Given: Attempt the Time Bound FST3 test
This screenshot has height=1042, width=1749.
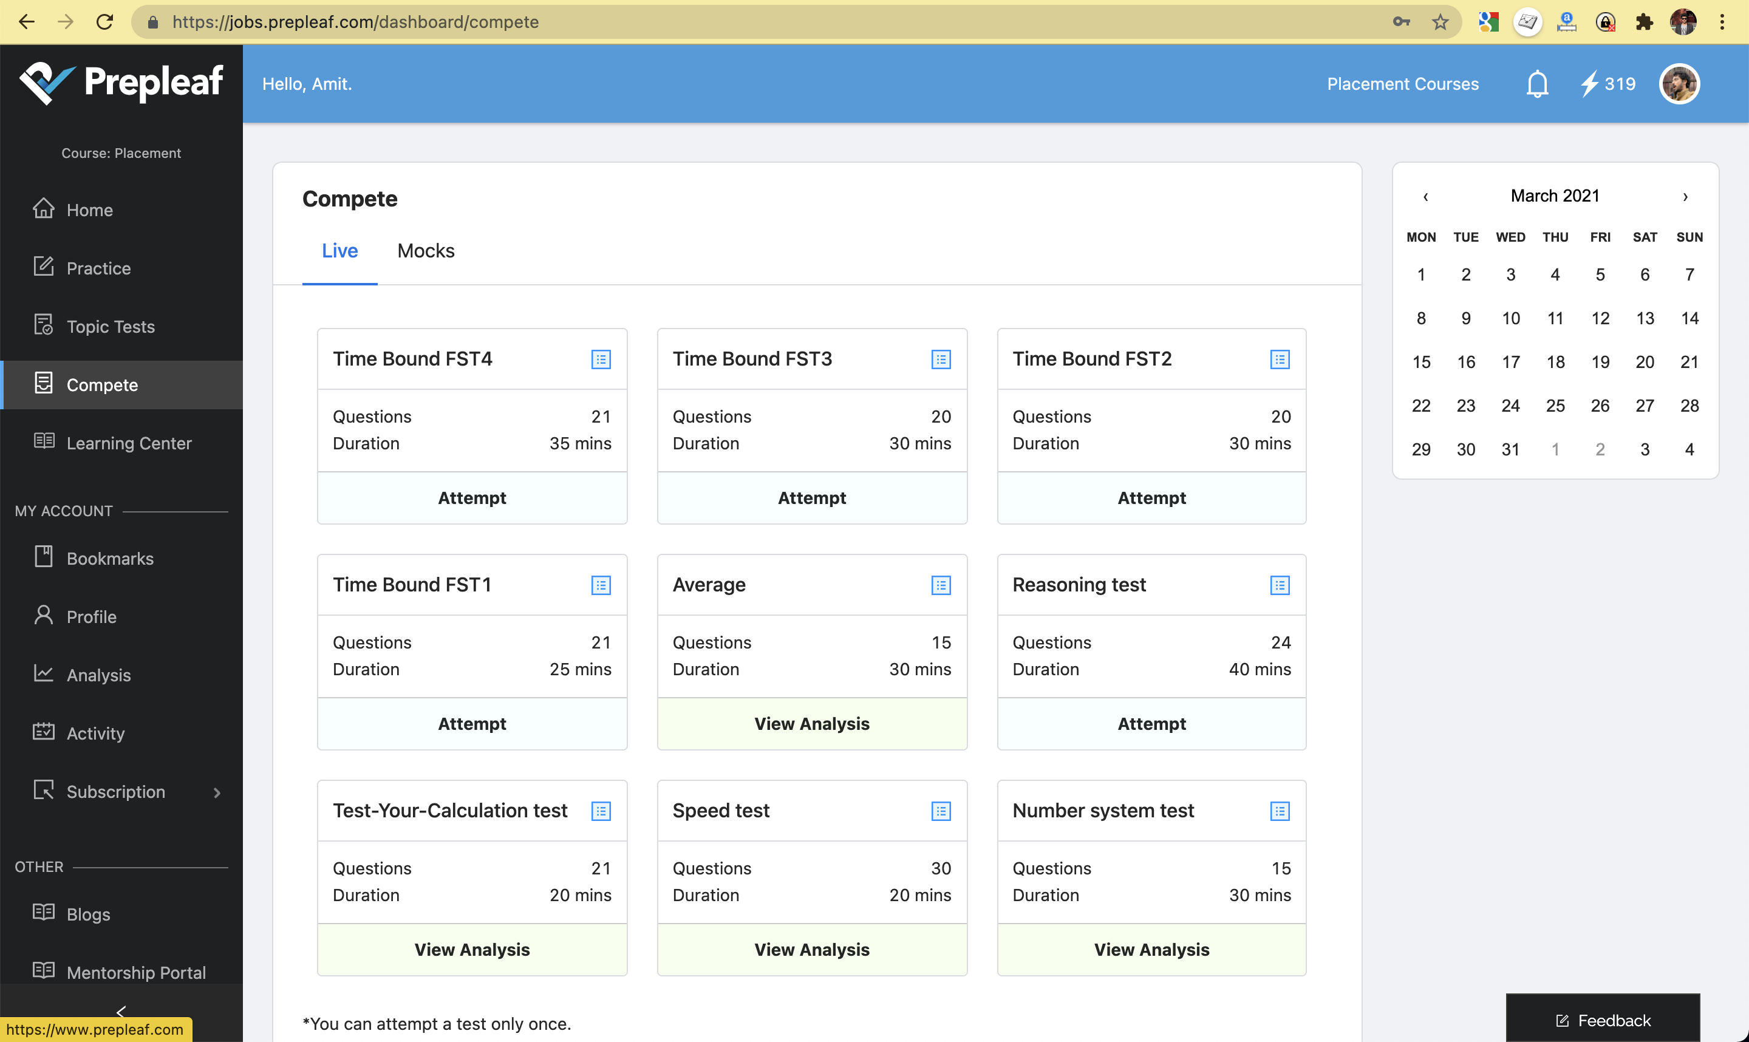Looking at the screenshot, I should 812,498.
